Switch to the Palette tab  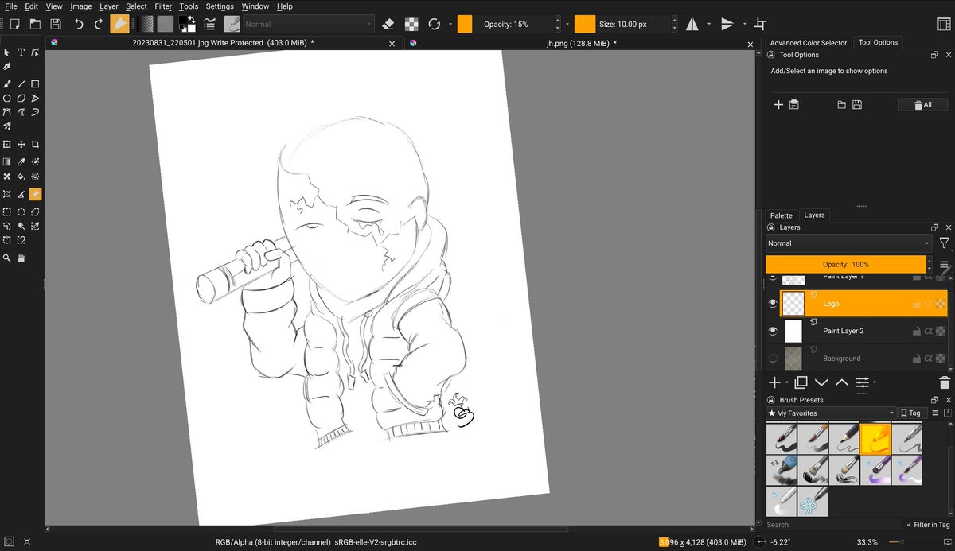tap(782, 215)
